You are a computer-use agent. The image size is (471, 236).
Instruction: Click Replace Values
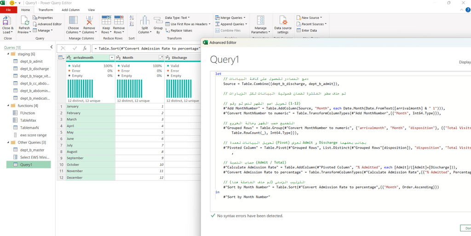pyautogui.click(x=179, y=30)
